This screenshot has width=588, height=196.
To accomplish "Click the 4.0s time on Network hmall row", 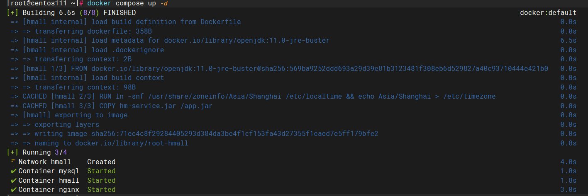I will point(568,162).
